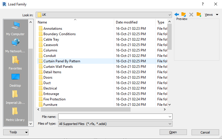Click horizontal scrollbar right arrow
This screenshot has width=222, height=139.
point(165,110)
